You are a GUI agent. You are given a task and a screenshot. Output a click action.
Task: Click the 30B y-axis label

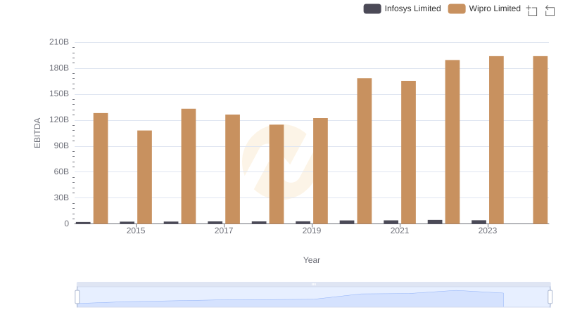[x=61, y=197]
